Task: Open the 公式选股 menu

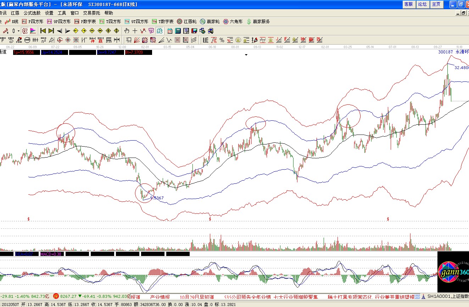Action: point(32,13)
